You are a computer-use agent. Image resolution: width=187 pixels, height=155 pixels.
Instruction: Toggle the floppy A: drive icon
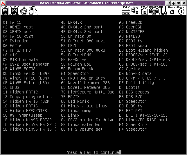click(x=5, y=11)
